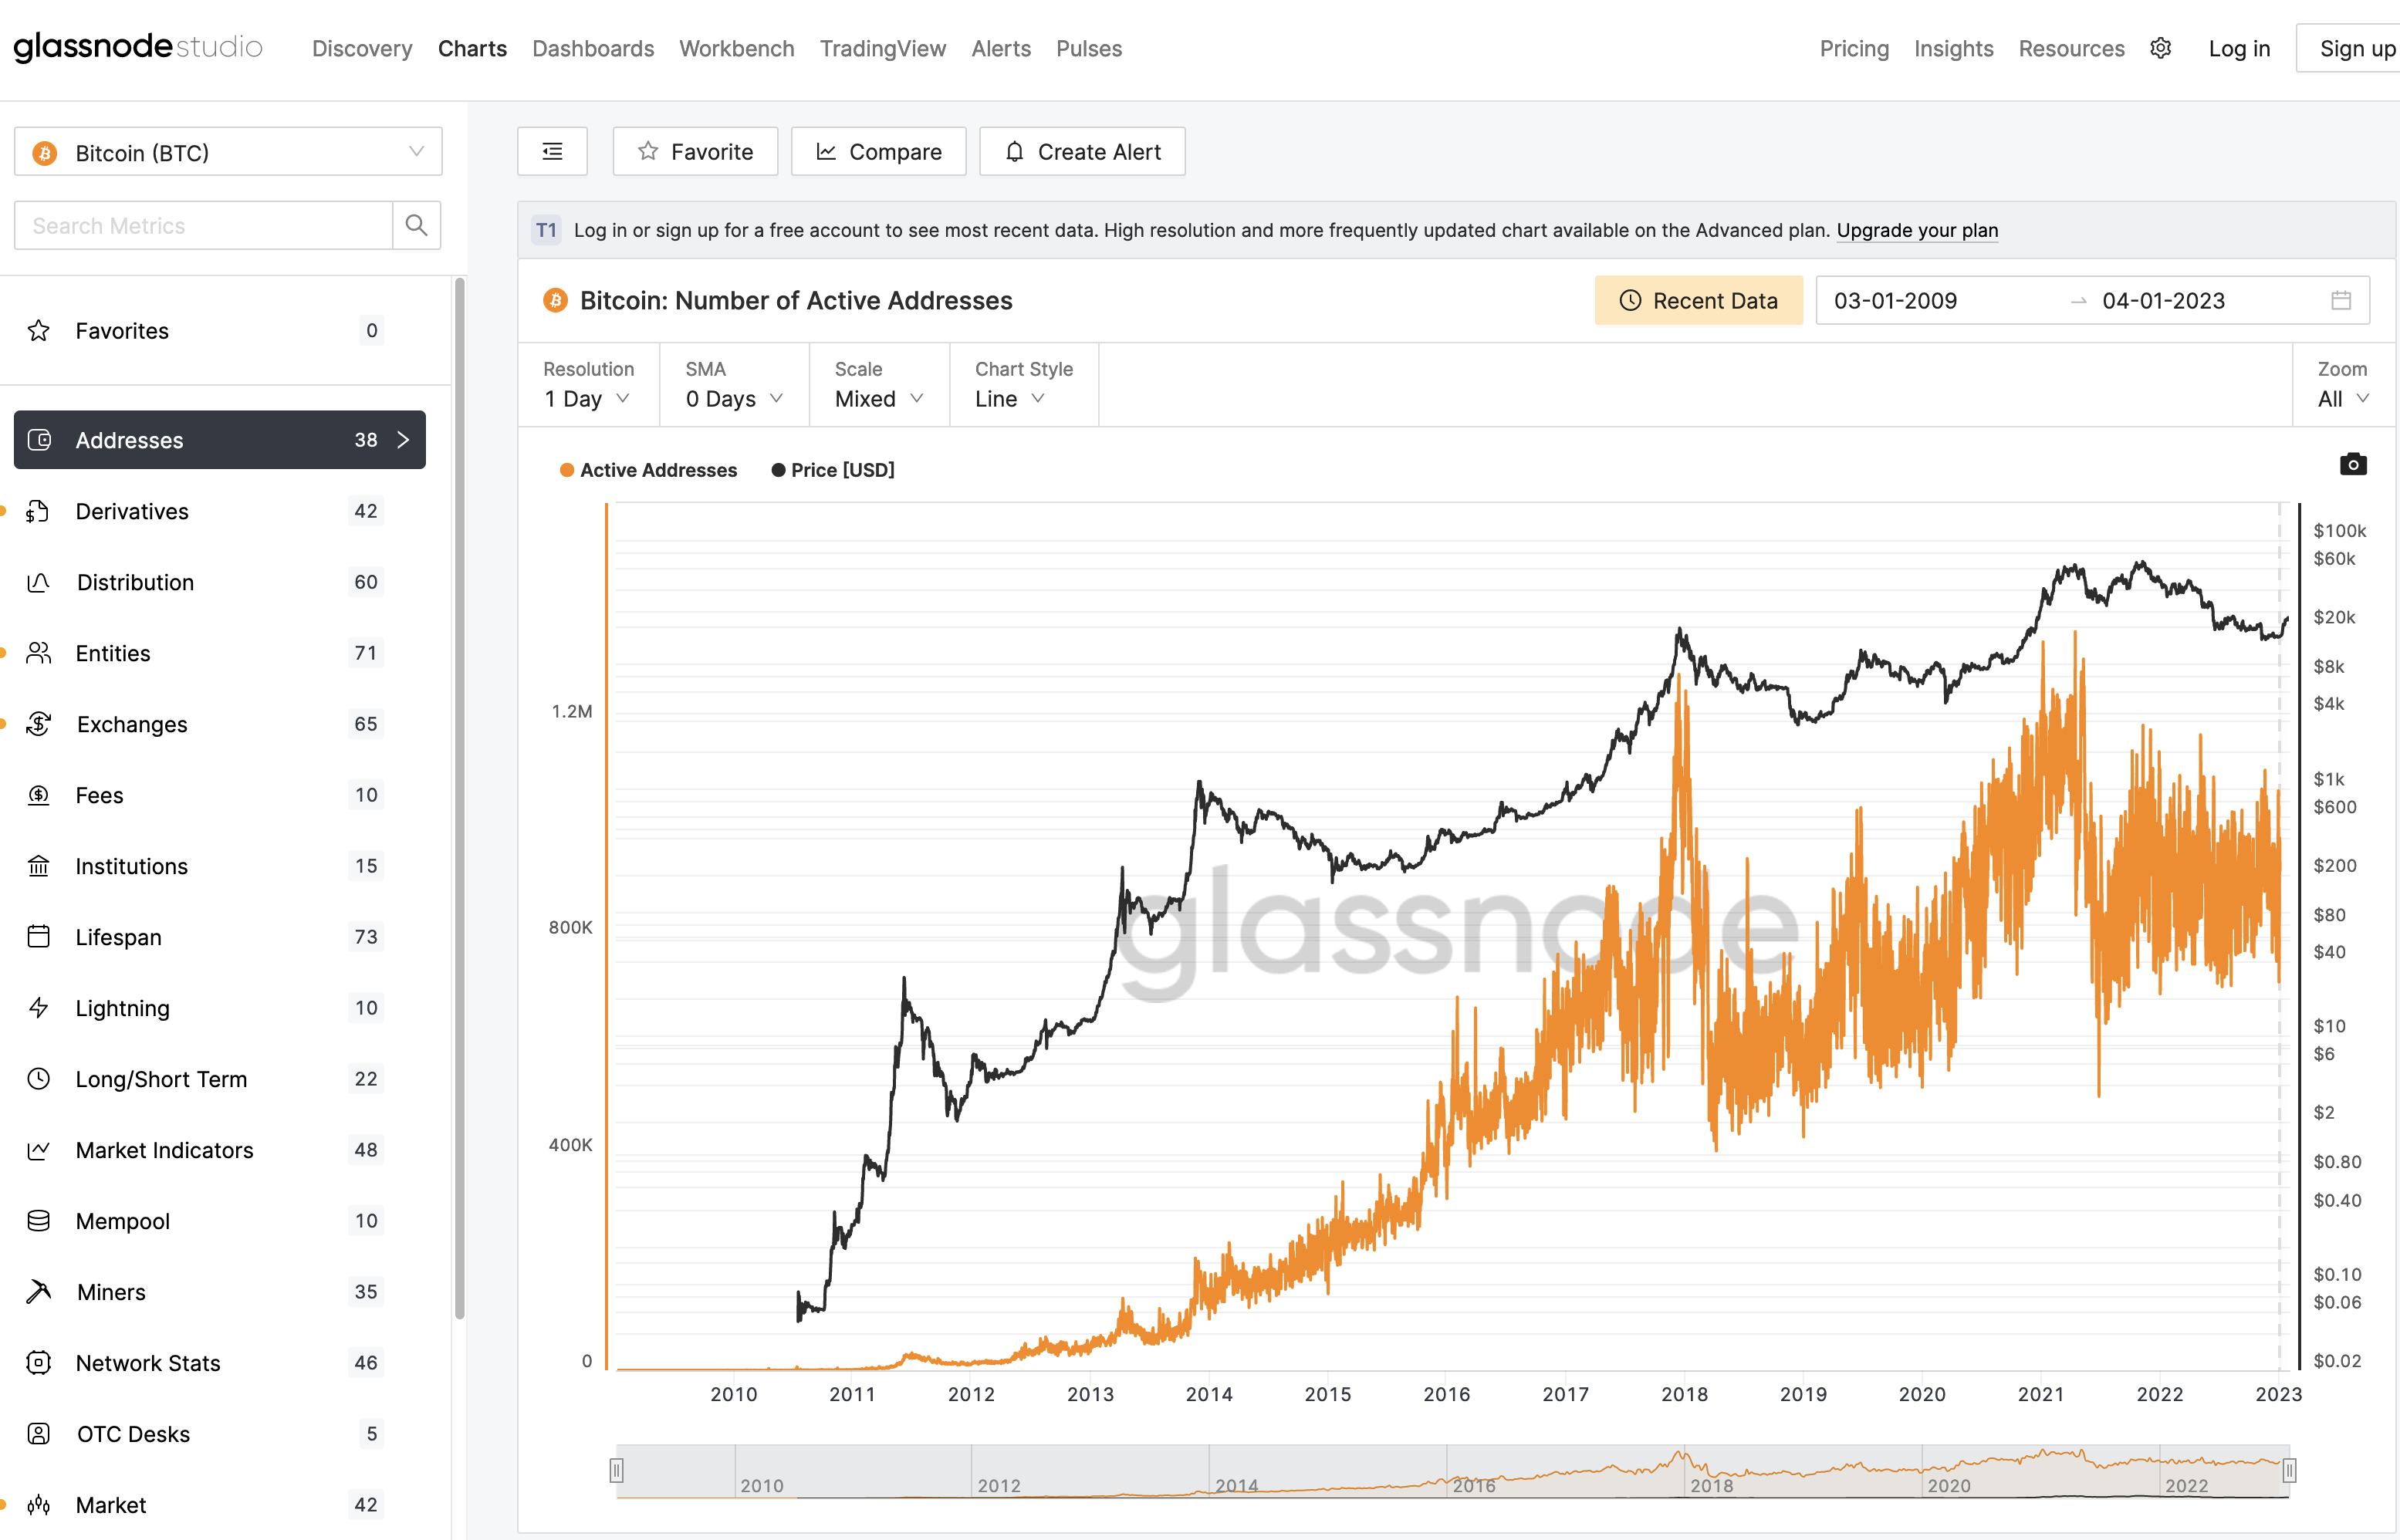2400x1540 pixels.
Task: Go to the Dashboards nav item
Action: point(593,48)
